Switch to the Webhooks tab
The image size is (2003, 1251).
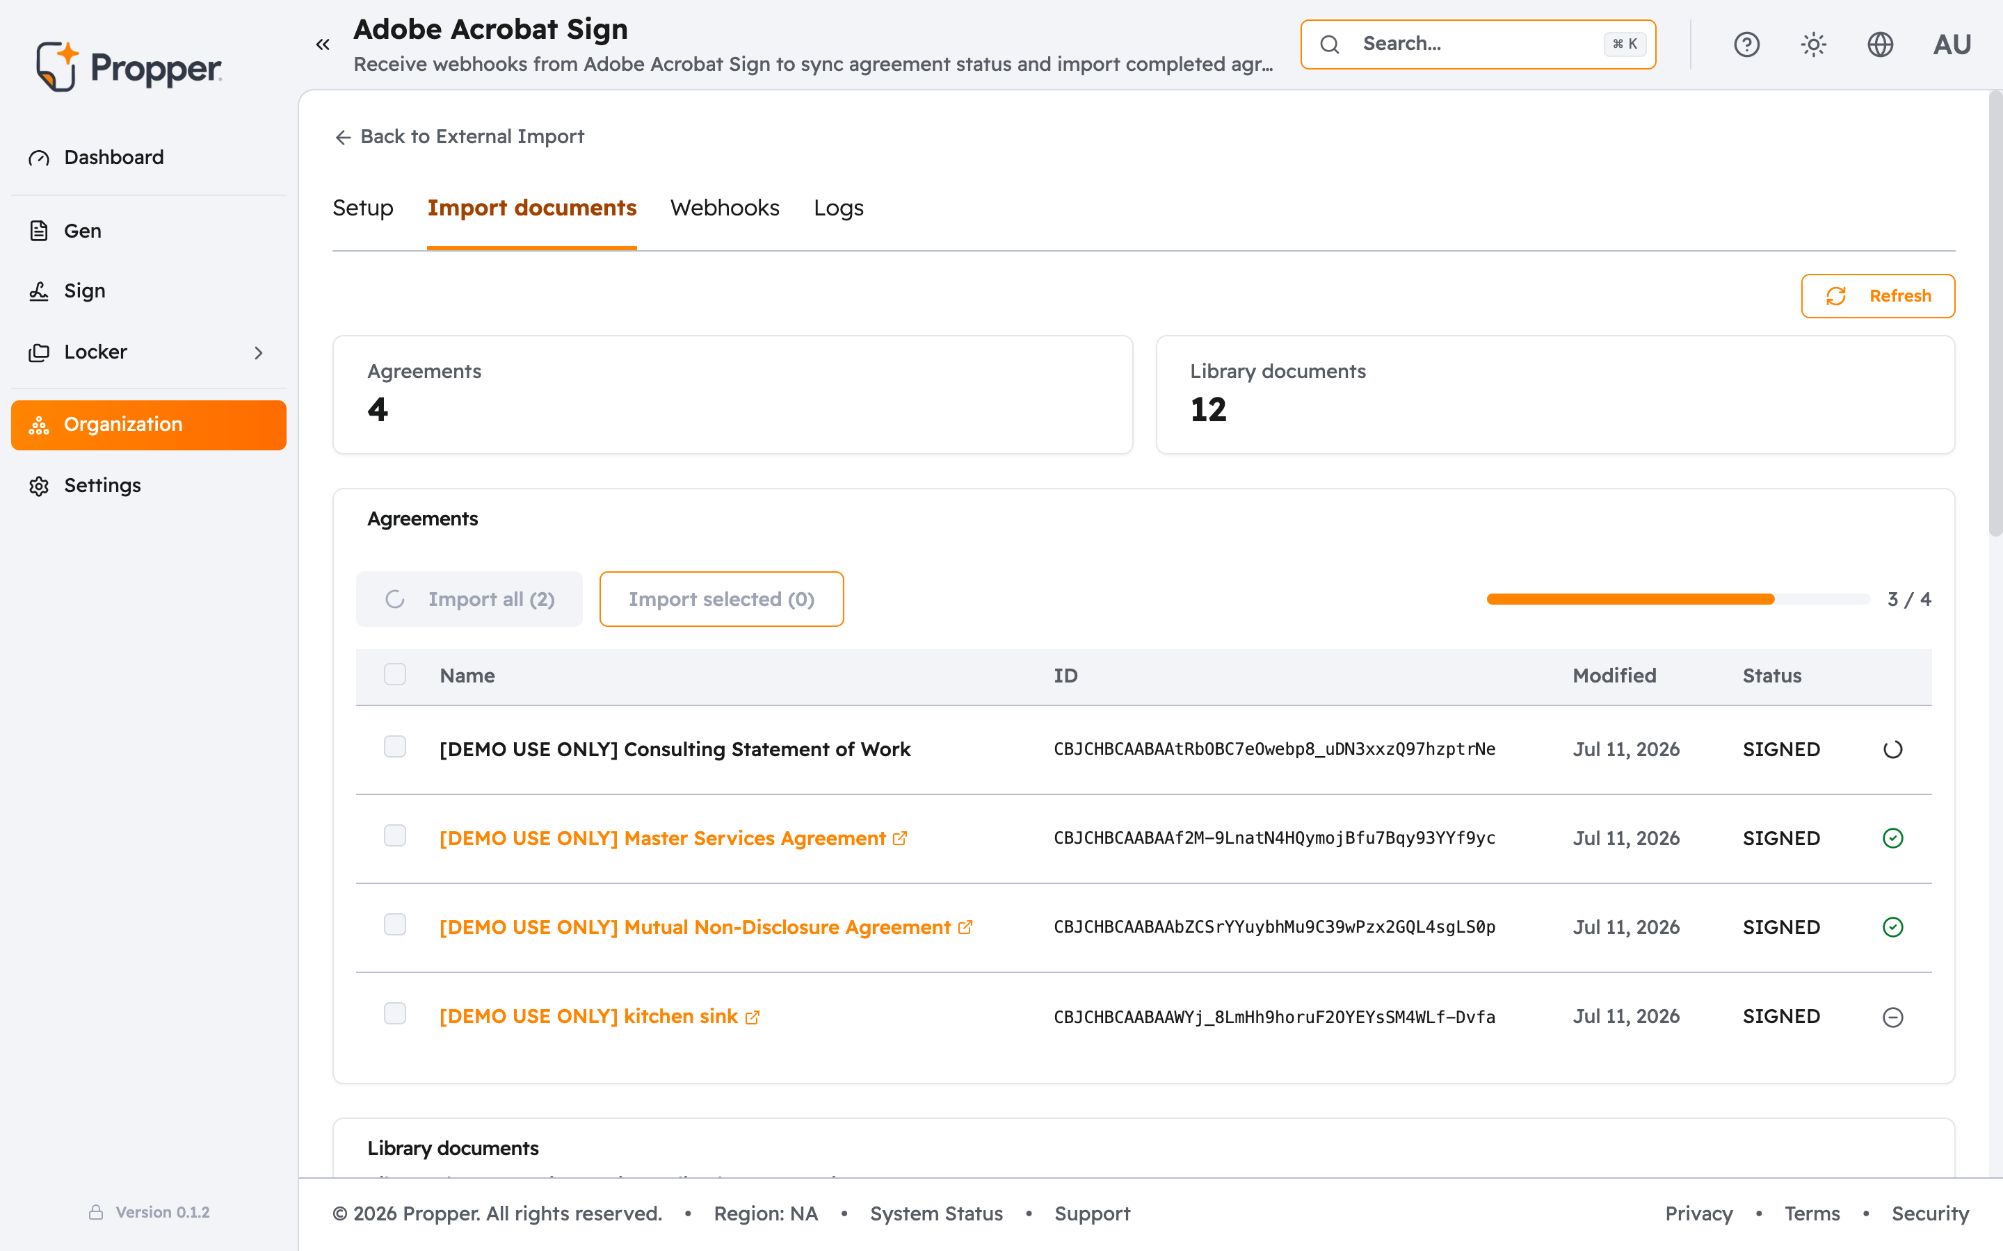[x=724, y=208]
